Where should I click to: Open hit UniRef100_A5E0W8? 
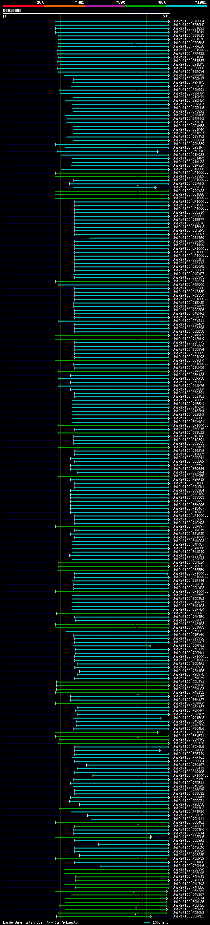[x=188, y=913]
